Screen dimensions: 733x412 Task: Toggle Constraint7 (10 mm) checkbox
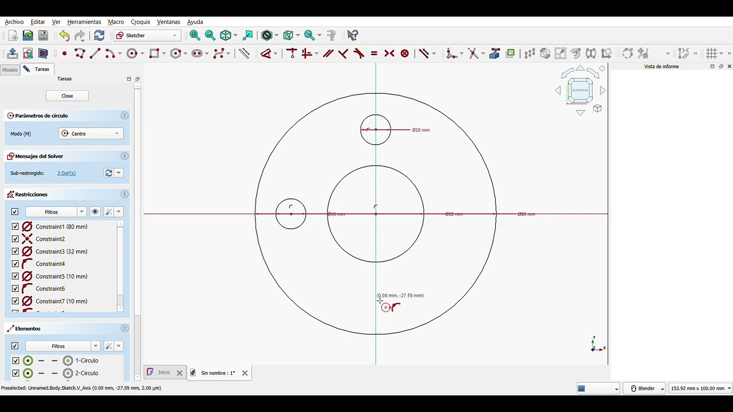pyautogui.click(x=15, y=301)
